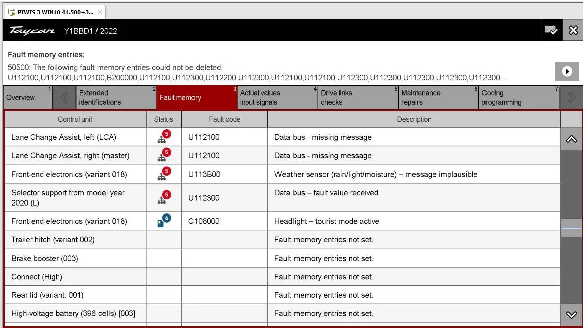The image size is (583, 328).
Task: Click the play arrow button beside fault message
Action: [x=567, y=71]
